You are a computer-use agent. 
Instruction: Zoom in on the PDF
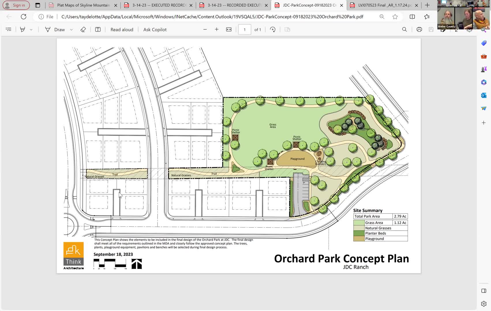click(x=216, y=29)
